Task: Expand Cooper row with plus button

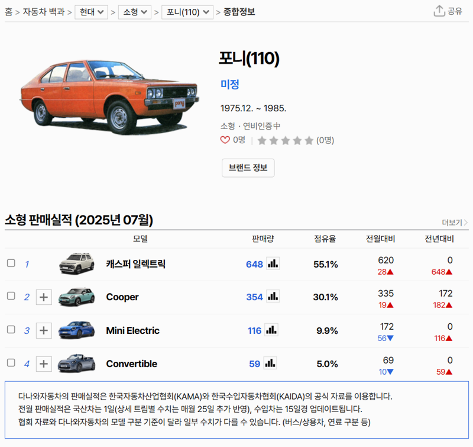Action: [44, 297]
